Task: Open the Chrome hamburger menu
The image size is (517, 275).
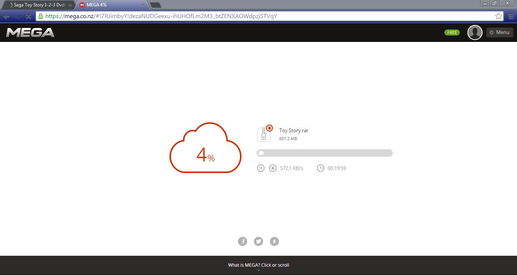Action: click(510, 16)
